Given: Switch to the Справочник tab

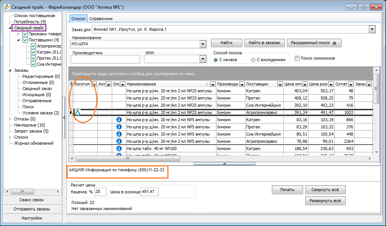Looking at the screenshot, I should click(101, 19).
